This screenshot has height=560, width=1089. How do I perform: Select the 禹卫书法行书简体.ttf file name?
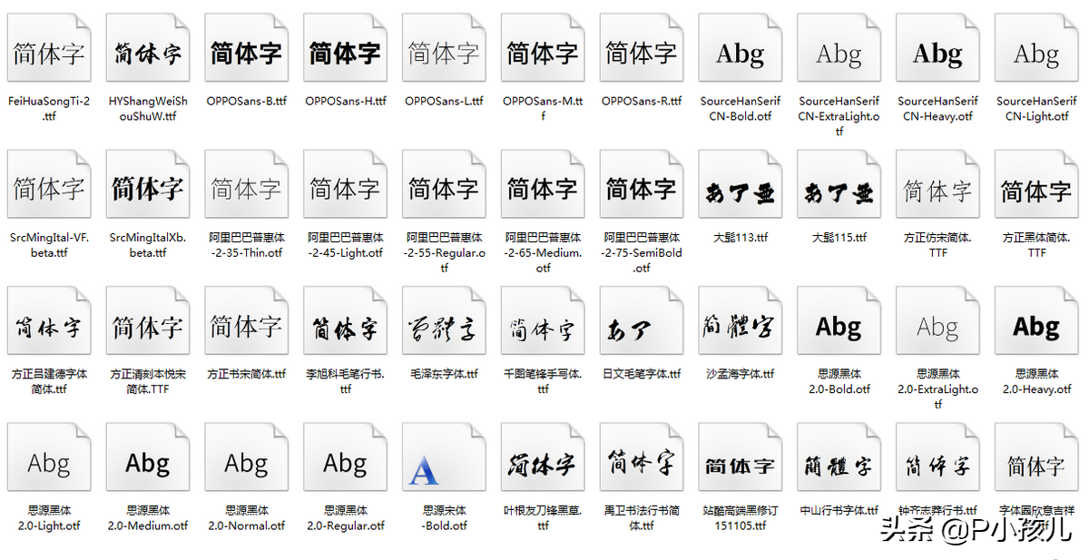point(642,518)
